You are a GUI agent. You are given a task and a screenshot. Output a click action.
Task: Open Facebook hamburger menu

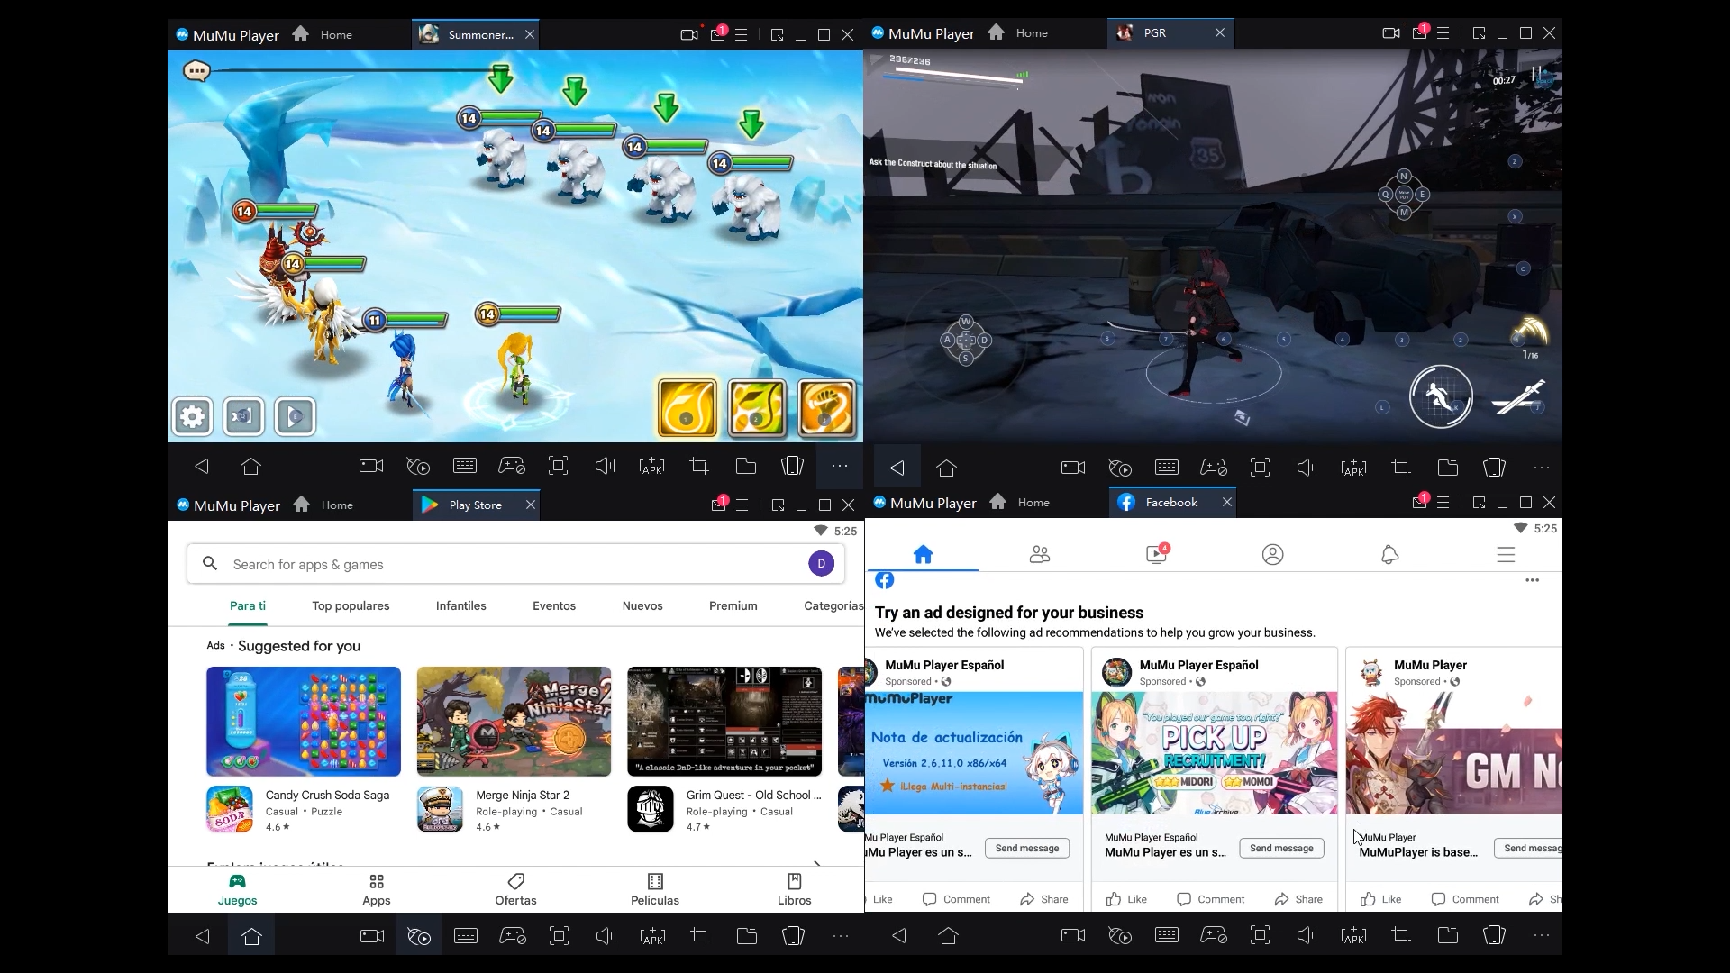coord(1506,554)
